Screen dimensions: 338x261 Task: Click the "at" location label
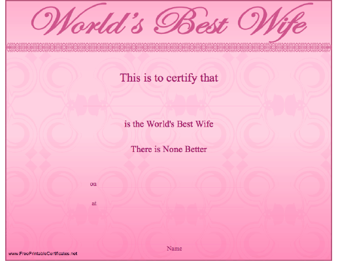click(x=94, y=204)
